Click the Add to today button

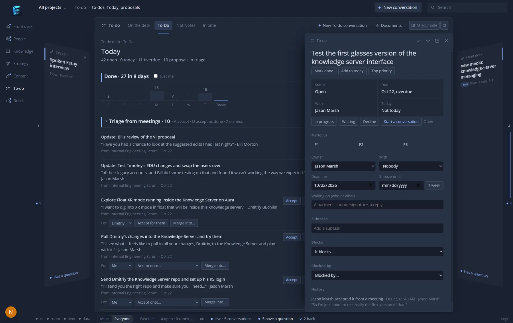pos(352,71)
